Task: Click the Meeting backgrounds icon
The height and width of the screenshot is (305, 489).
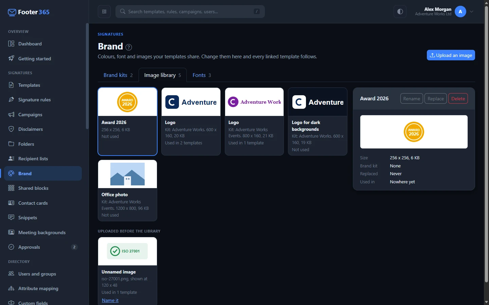Action: (11, 232)
